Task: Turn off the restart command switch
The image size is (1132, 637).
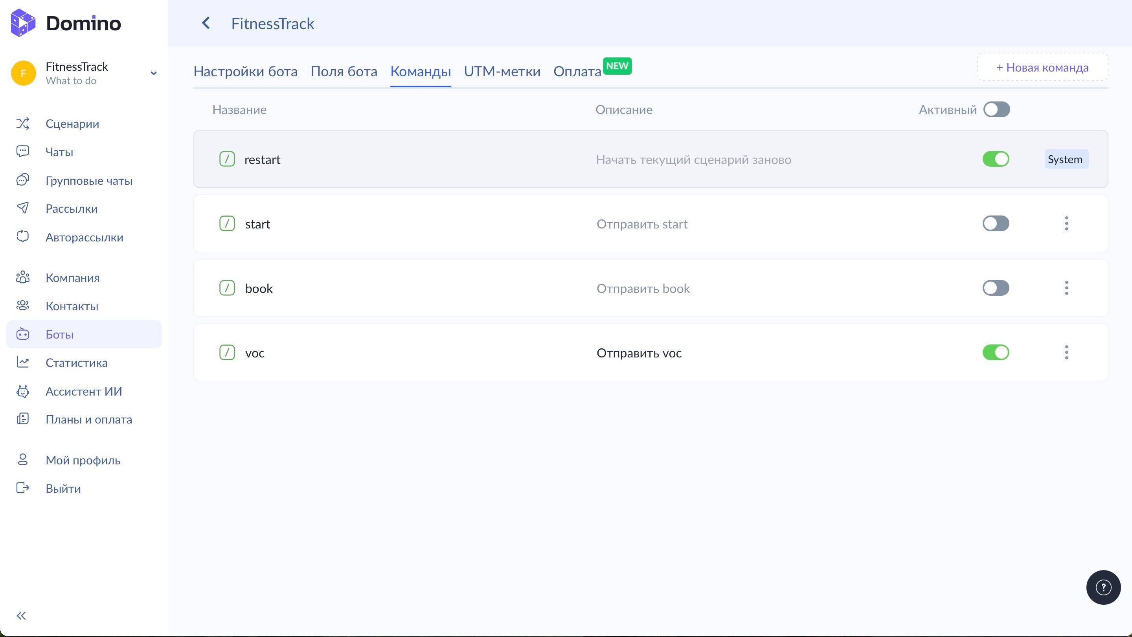Action: (x=996, y=159)
